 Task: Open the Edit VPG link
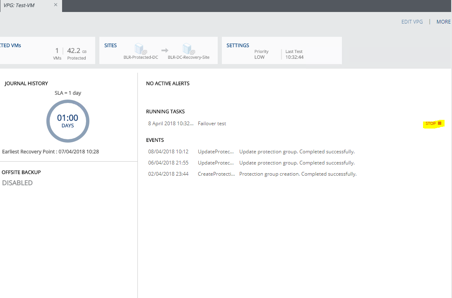(412, 22)
